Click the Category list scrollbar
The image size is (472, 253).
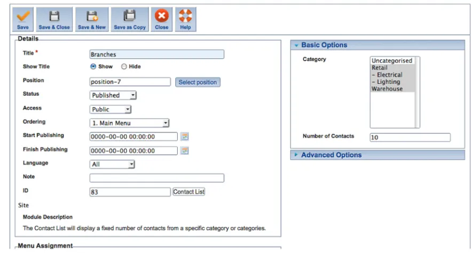click(417, 92)
